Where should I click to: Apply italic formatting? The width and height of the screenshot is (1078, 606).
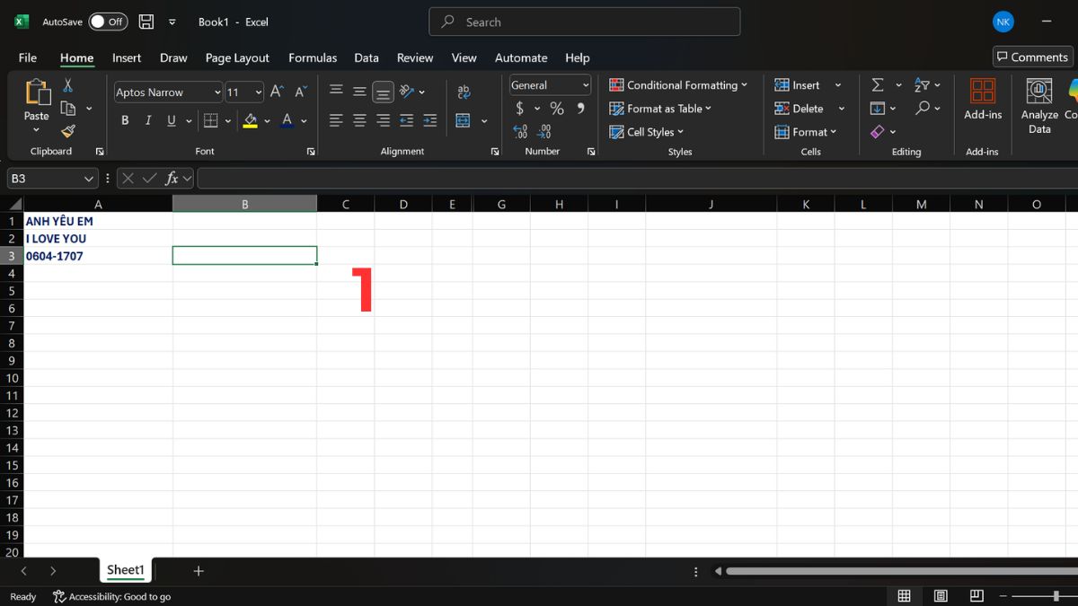tap(147, 119)
